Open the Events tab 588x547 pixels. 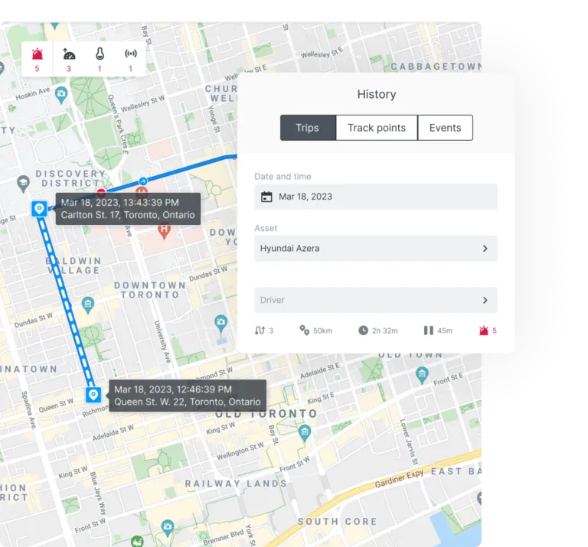click(445, 128)
